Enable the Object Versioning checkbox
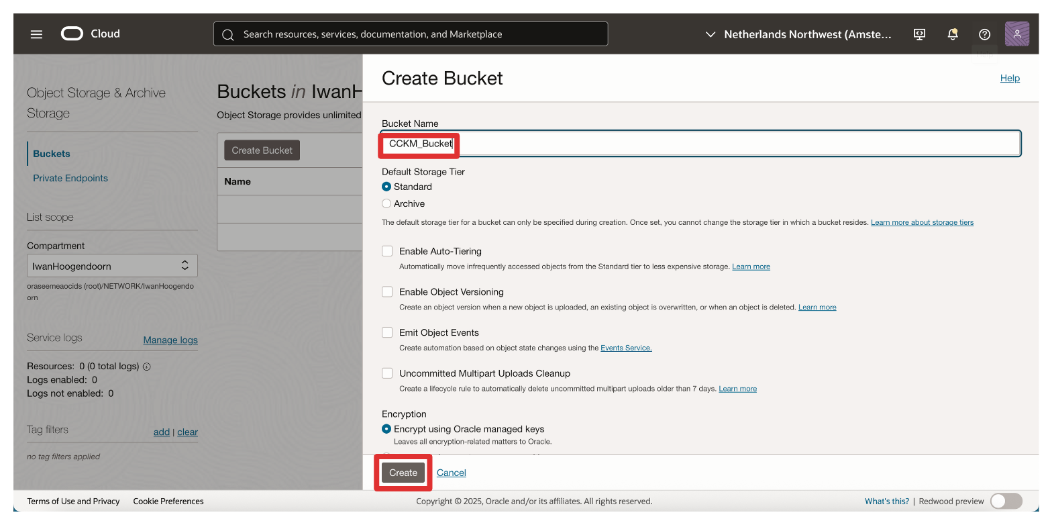The height and width of the screenshot is (525, 1052). (387, 292)
